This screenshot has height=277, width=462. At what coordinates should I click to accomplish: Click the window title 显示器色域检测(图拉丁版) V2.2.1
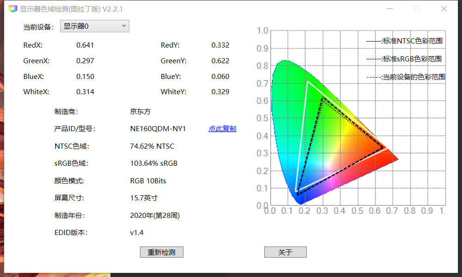[x=71, y=9]
